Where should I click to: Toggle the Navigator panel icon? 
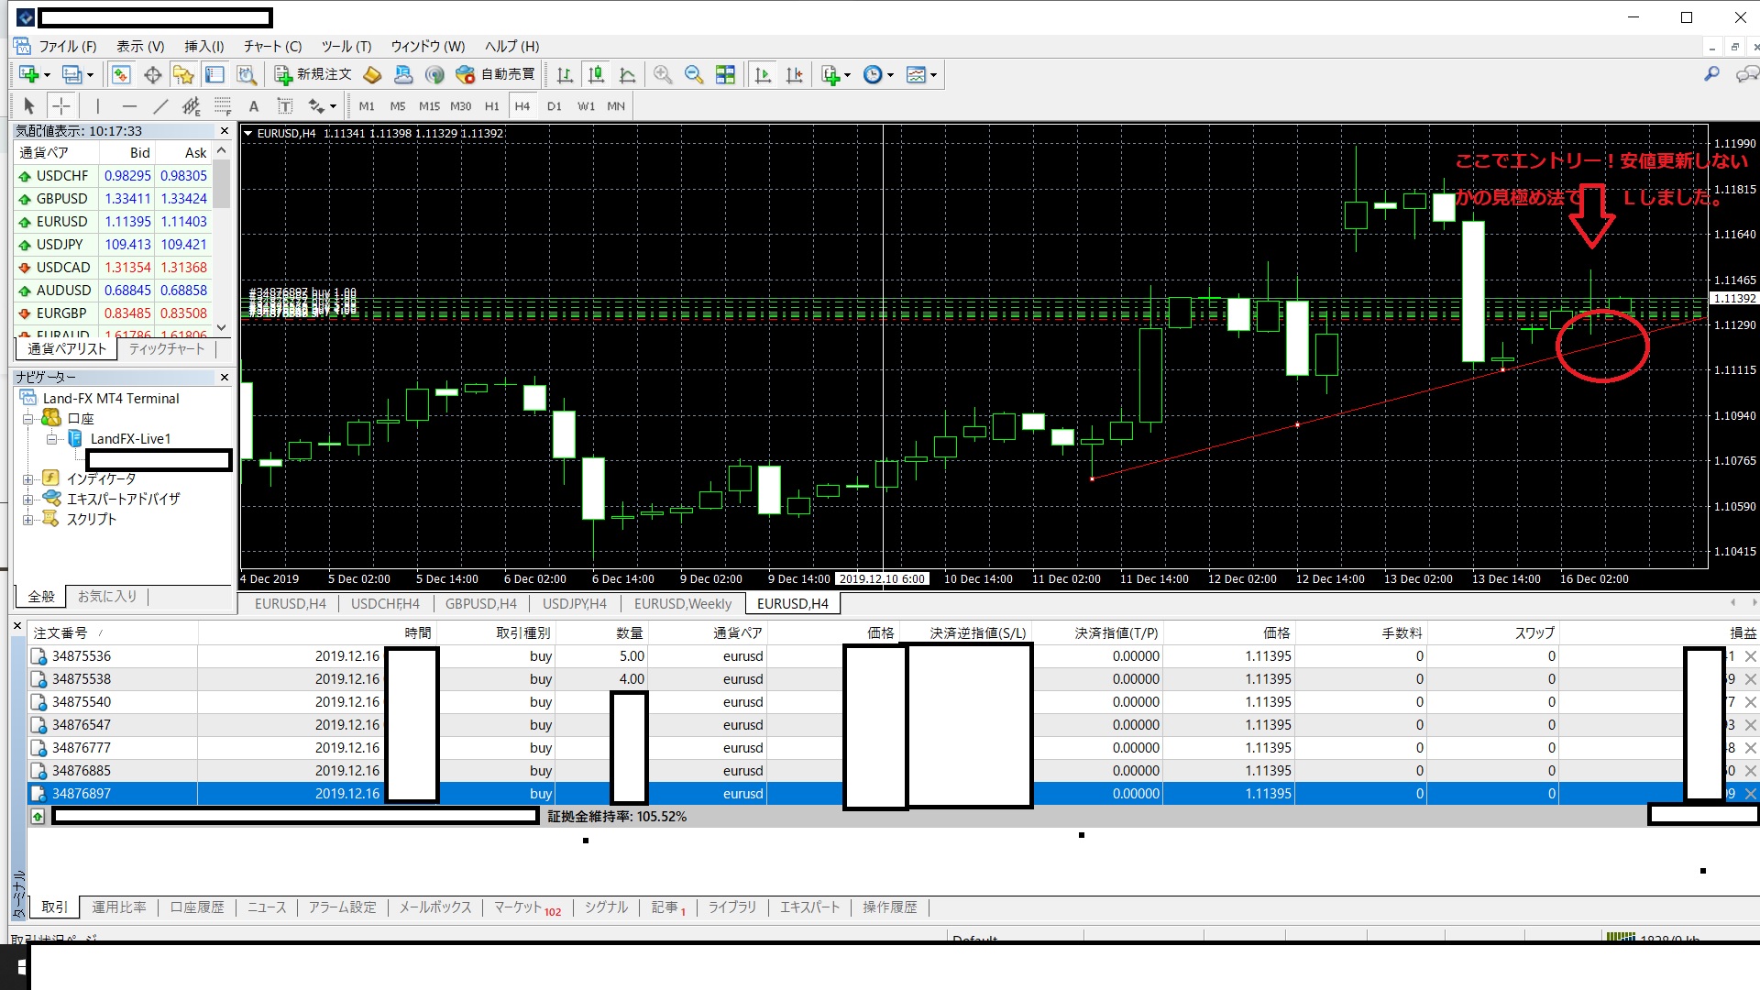coord(183,74)
